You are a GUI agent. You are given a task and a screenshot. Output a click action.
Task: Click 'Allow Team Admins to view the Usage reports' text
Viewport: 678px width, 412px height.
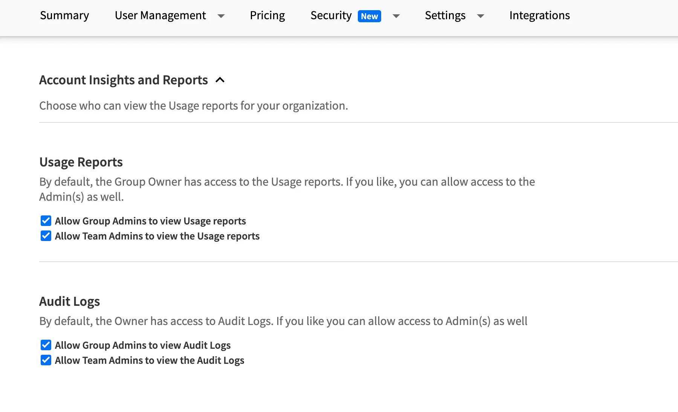157,236
